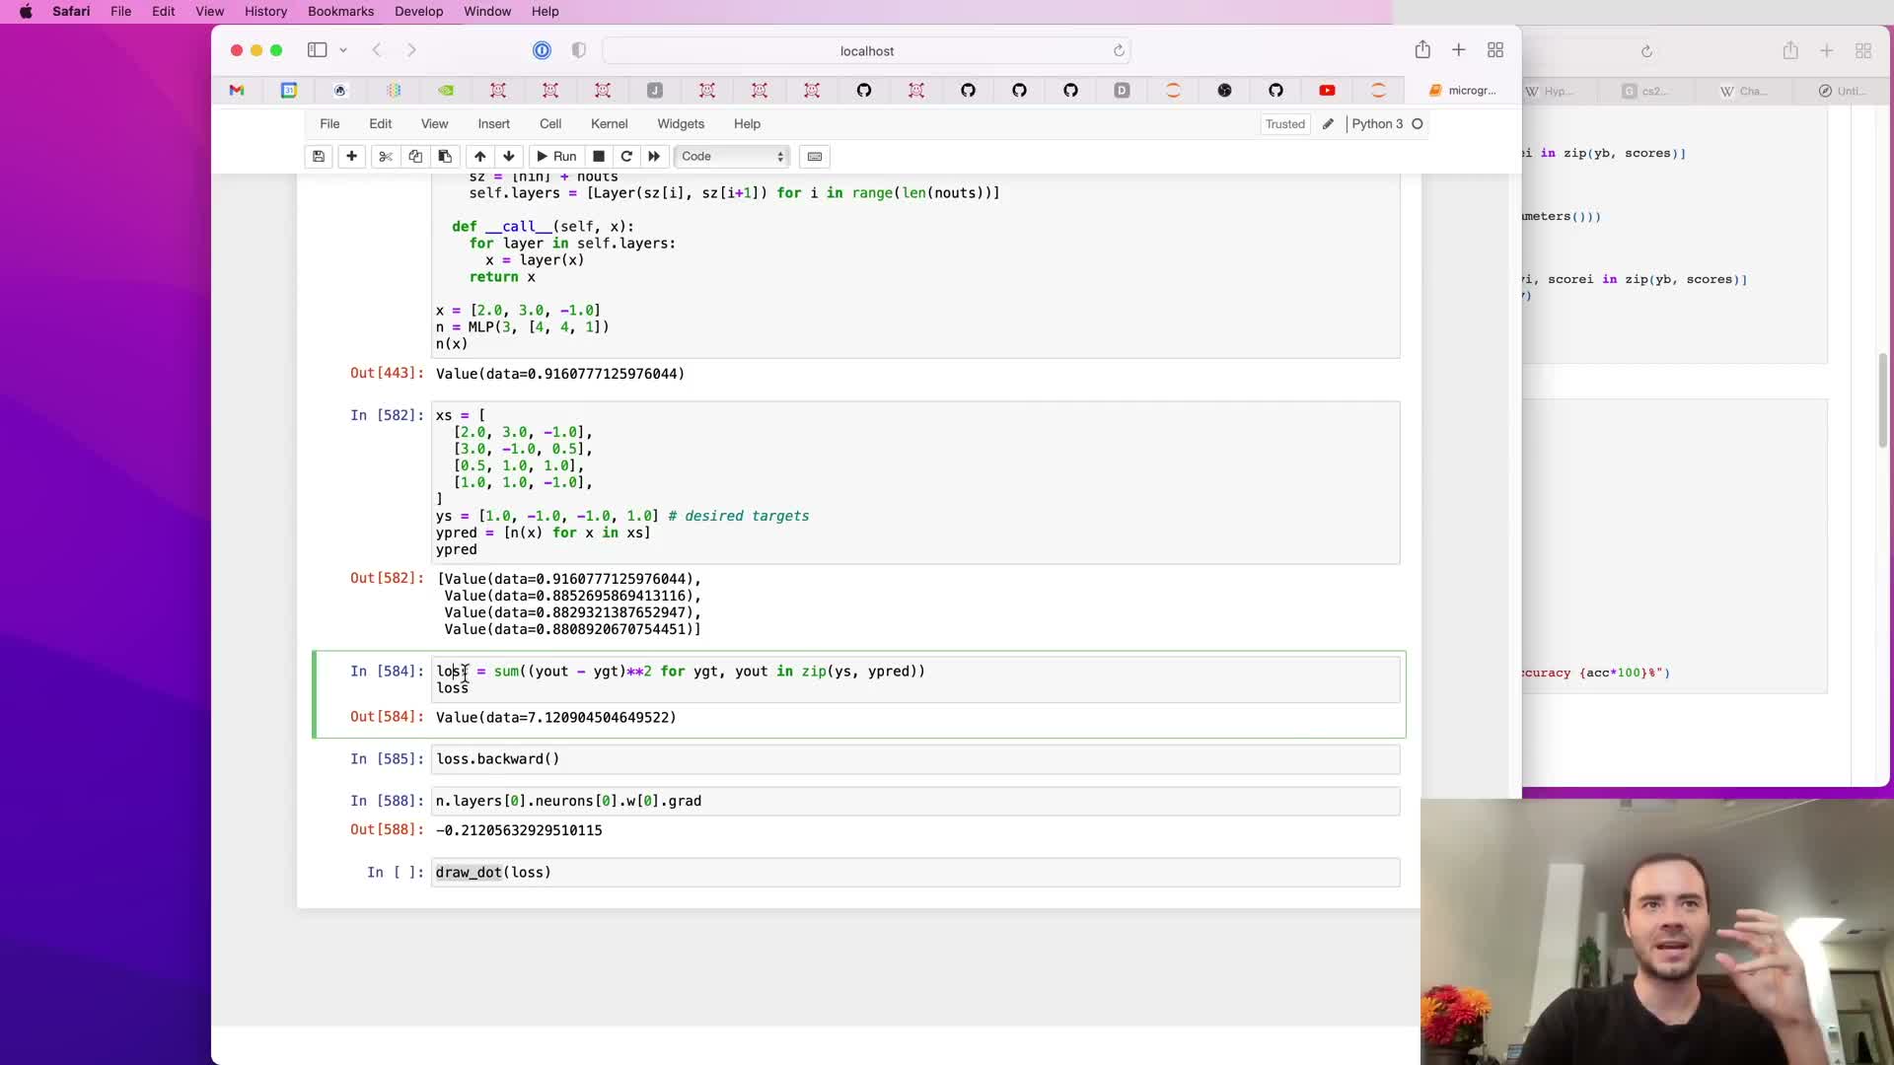Click the Jupyter save notebook icon
The width and height of the screenshot is (1894, 1065).
click(x=319, y=156)
